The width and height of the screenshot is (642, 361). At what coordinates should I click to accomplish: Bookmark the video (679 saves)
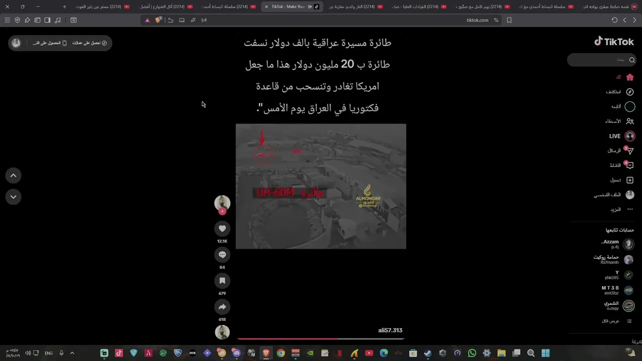click(222, 281)
